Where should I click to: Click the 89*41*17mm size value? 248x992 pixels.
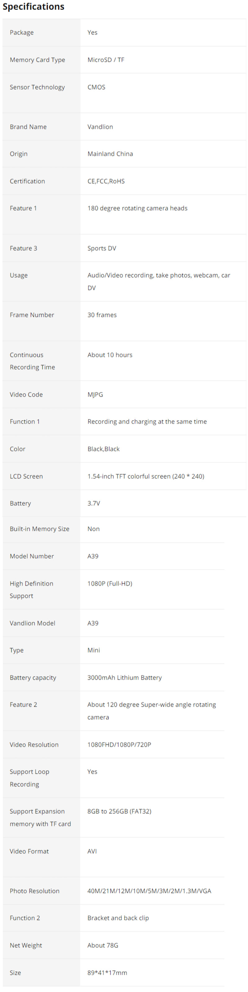pos(107,972)
